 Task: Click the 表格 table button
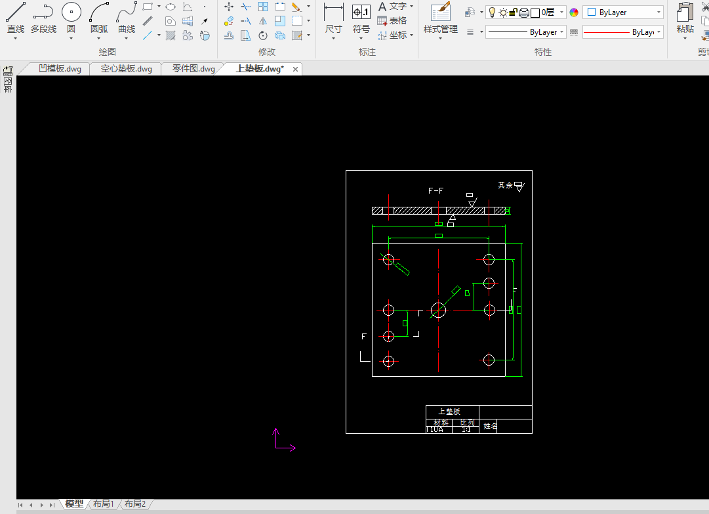click(x=392, y=21)
